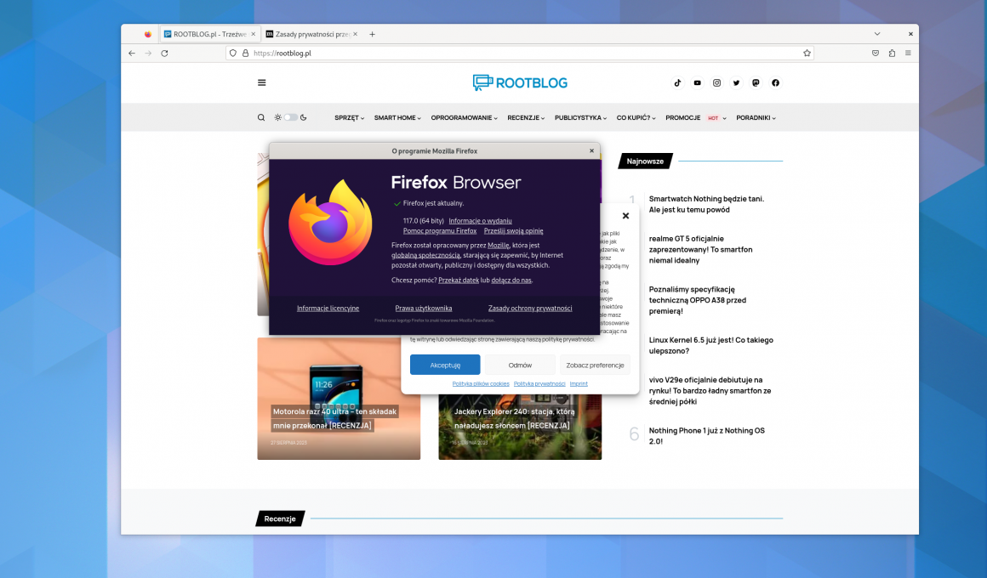Image resolution: width=987 pixels, height=578 pixels.
Task: Open ROOTBLOG's TikTok social icon
Action: [x=677, y=82]
